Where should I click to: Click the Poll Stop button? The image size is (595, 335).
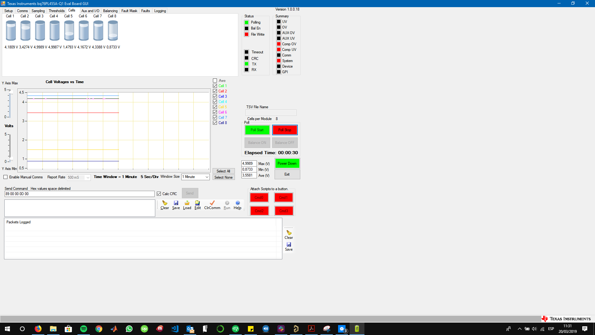[285, 130]
